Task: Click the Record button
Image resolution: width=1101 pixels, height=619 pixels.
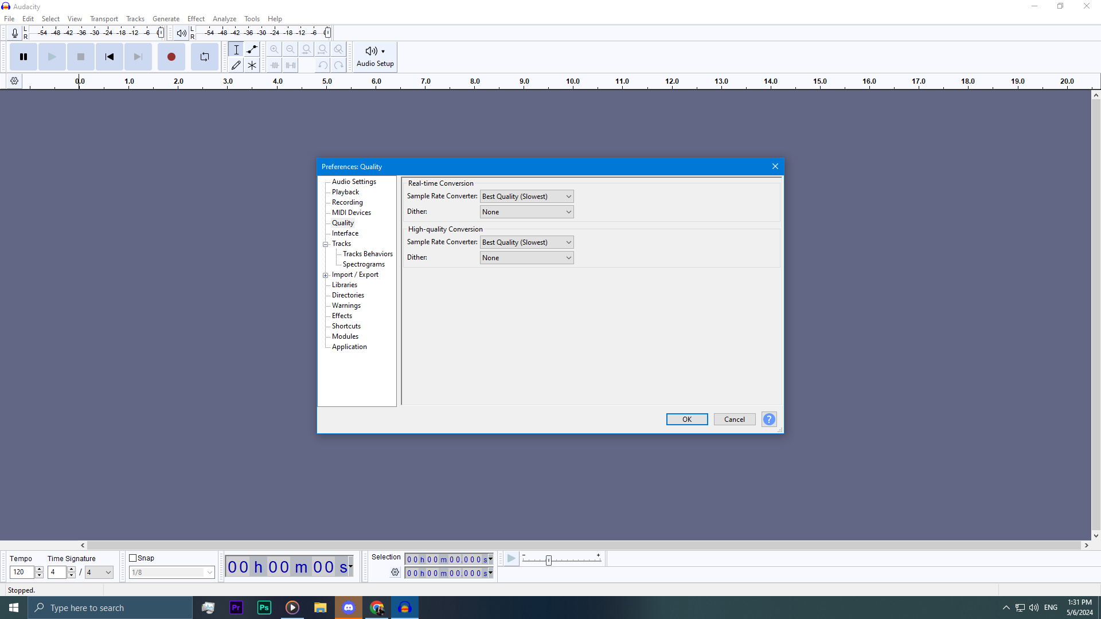Action: tap(171, 57)
